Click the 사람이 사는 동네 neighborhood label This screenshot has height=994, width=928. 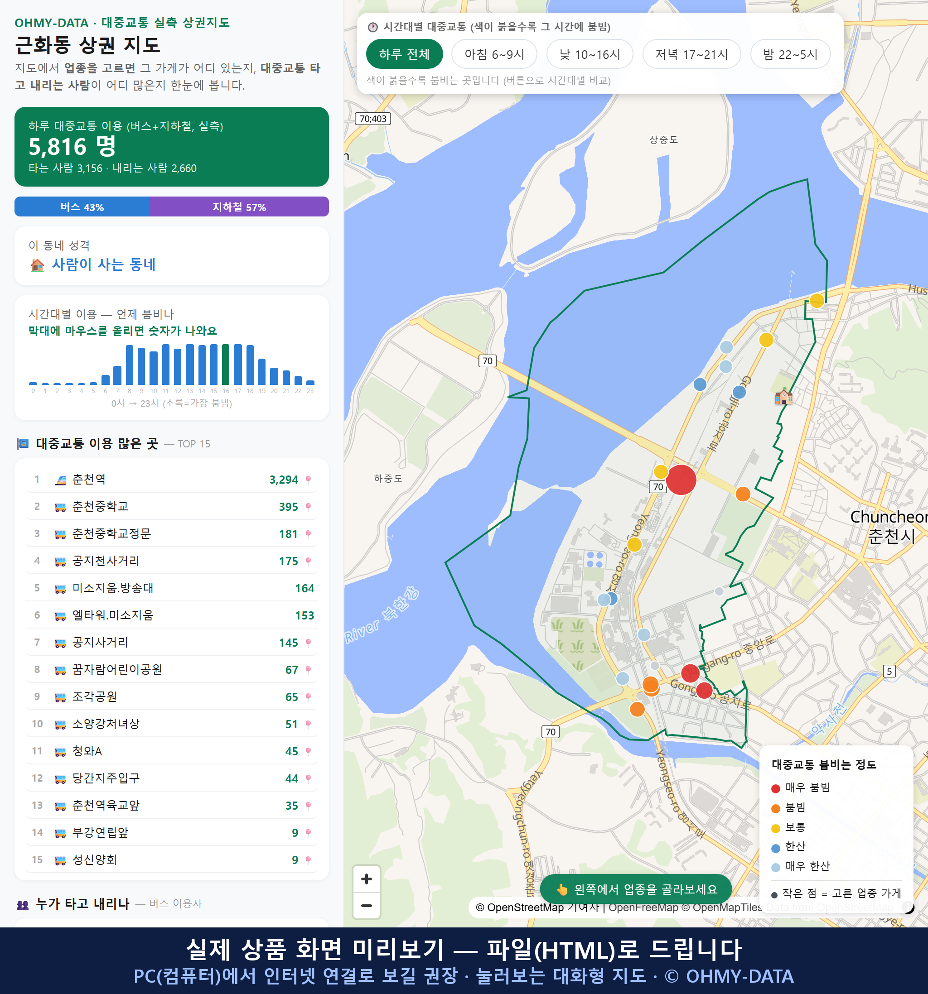[x=104, y=264]
